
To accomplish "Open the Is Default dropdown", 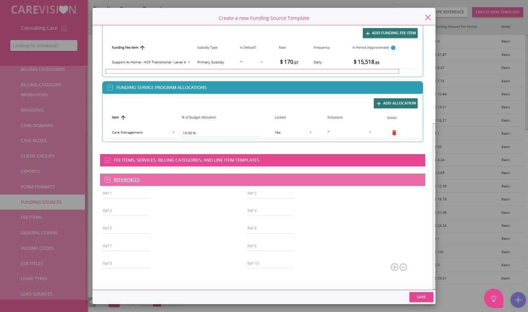I will click(251, 62).
